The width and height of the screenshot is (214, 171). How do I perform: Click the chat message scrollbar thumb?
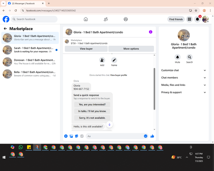(154, 89)
